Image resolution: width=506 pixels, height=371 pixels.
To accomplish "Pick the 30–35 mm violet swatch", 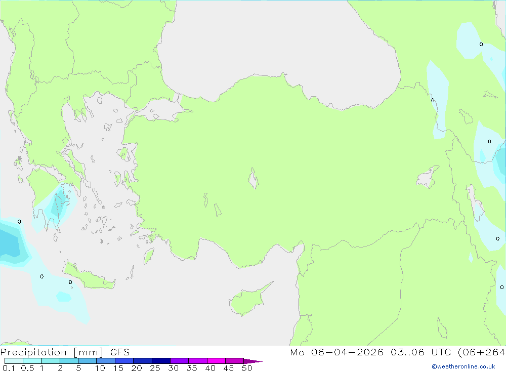I will (x=180, y=361).
